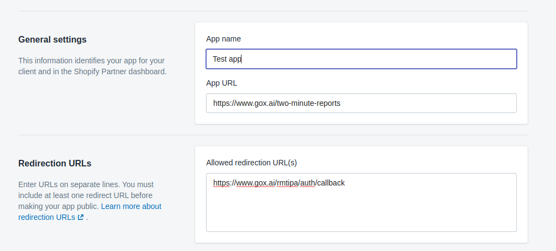Place cursor on the word callback in redirect URL
556x251 pixels.
click(x=331, y=183)
